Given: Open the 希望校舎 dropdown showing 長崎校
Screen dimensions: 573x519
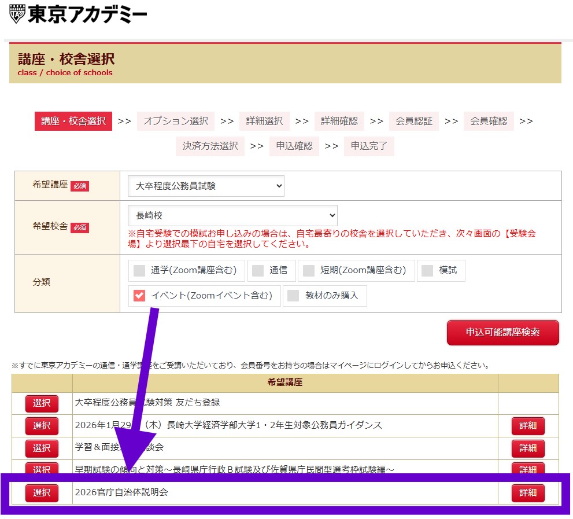Looking at the screenshot, I should [232, 215].
